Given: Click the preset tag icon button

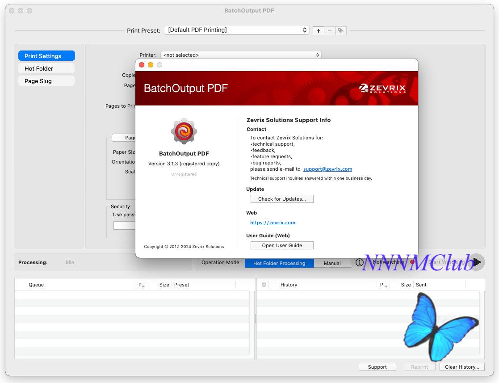Looking at the screenshot, I should click(340, 31).
